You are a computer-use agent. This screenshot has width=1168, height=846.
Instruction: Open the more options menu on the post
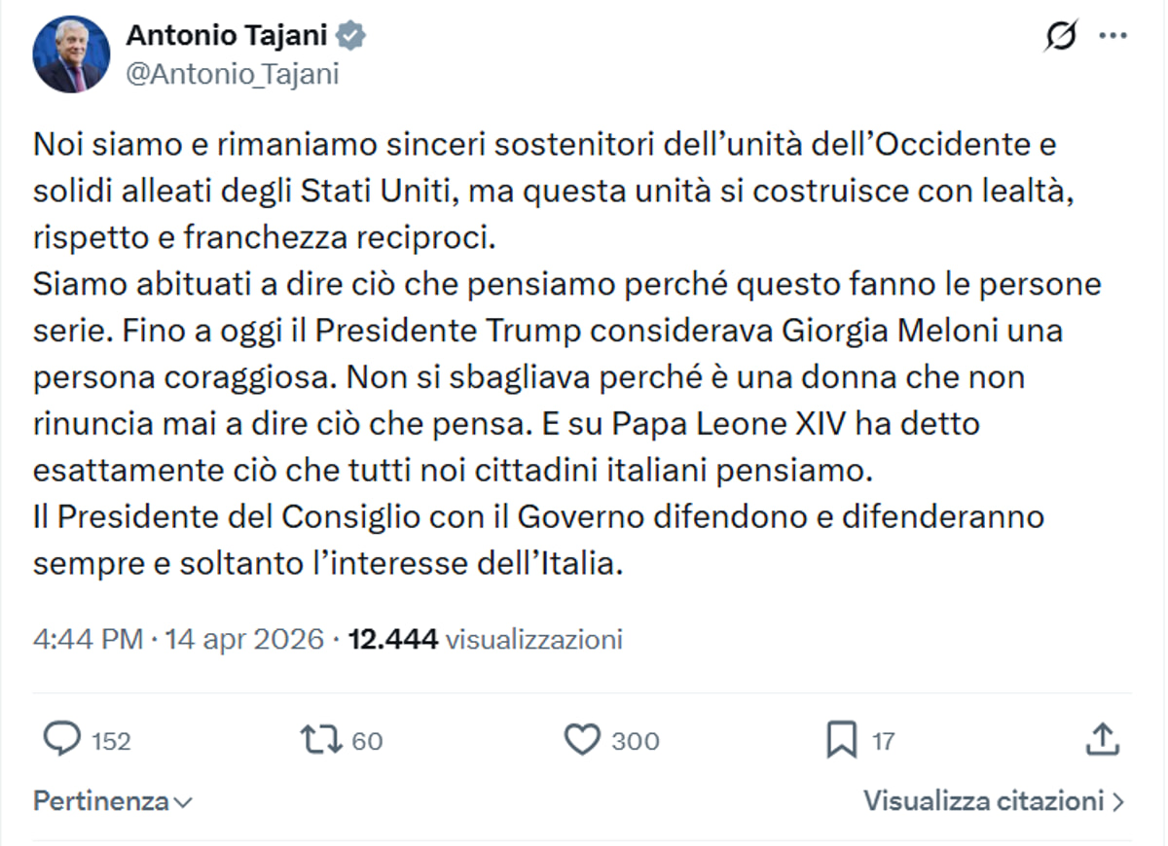1114,37
